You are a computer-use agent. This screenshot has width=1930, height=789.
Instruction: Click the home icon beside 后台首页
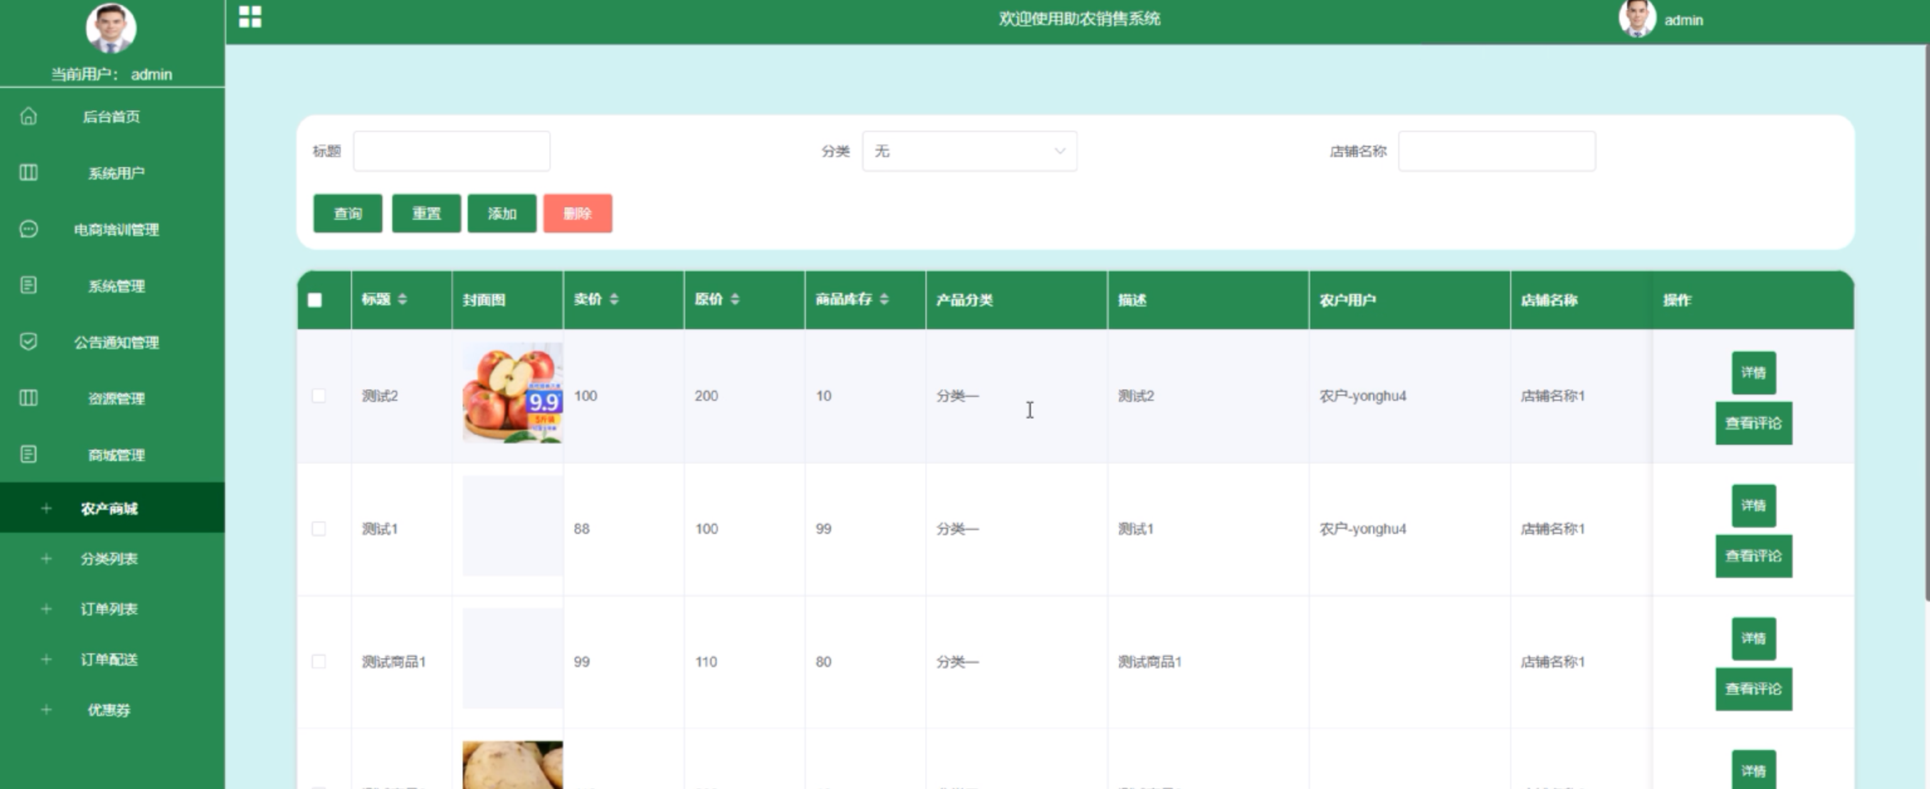pos(28,116)
